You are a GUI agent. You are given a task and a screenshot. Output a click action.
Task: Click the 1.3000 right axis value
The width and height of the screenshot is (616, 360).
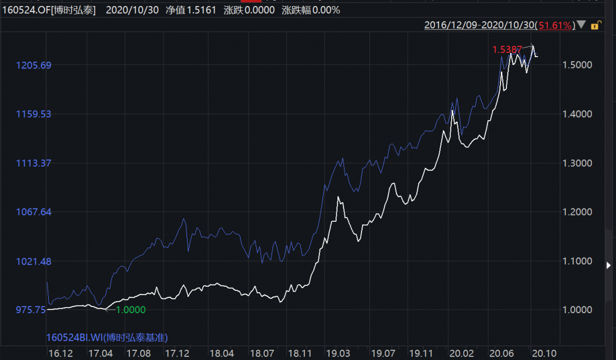coord(577,163)
